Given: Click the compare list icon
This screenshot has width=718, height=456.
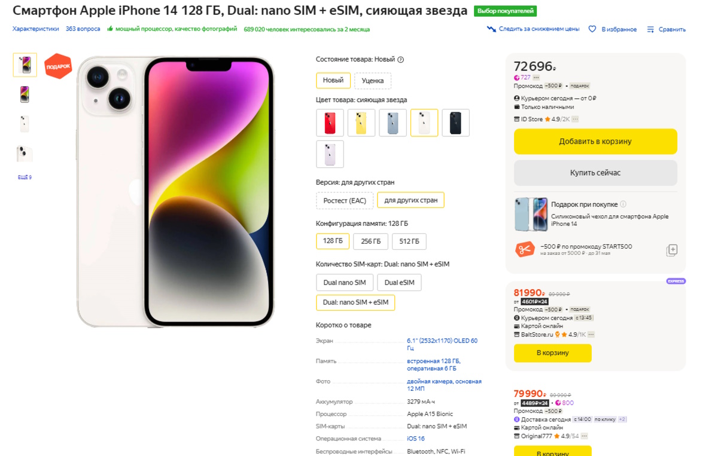Looking at the screenshot, I should pos(650,29).
